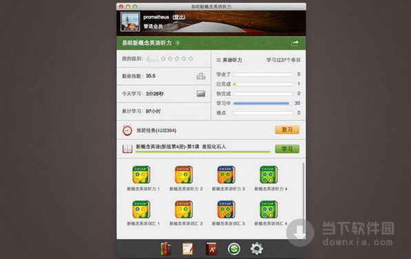This screenshot has height=259, width=411.
Task: Click the prometheus username text
Action: (156, 17)
